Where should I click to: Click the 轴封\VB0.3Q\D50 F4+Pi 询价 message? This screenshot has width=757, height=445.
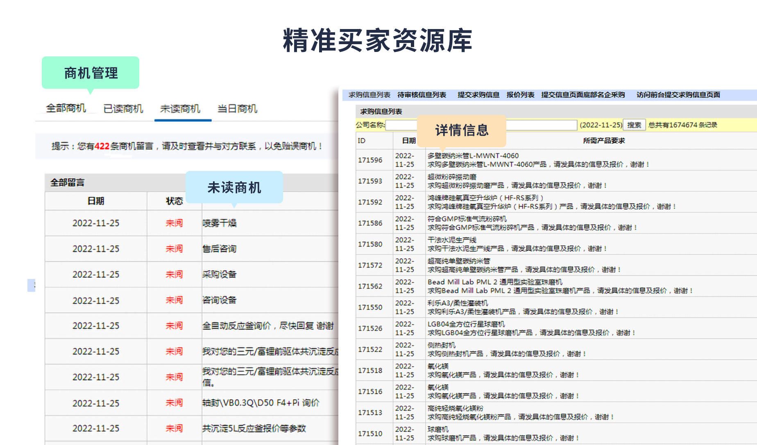[x=260, y=403]
